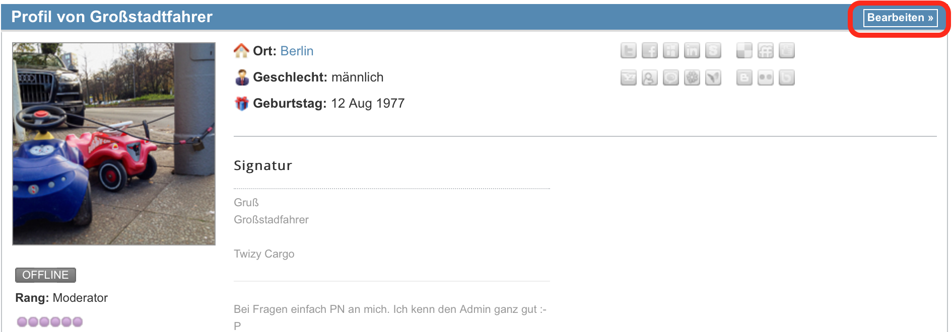
Task: Open the Berlin location link
Action: 297,51
